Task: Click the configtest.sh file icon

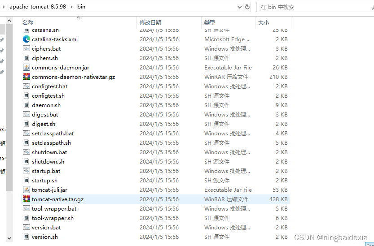Action: click(26, 95)
